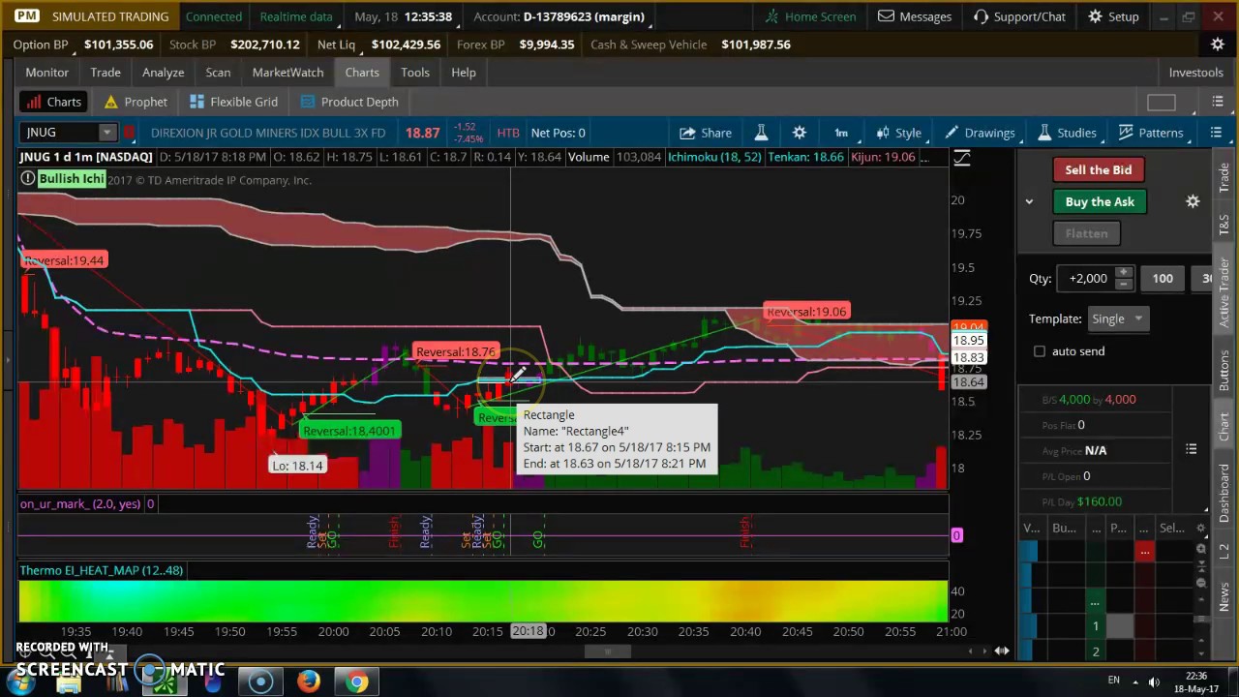Open the Share chart option
1239x697 pixels.
[x=706, y=133]
